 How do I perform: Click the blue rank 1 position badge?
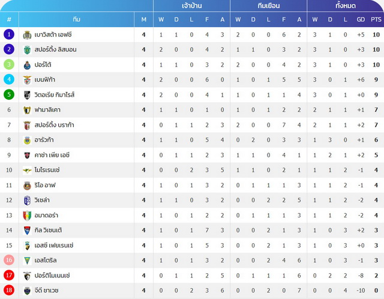[9, 35]
